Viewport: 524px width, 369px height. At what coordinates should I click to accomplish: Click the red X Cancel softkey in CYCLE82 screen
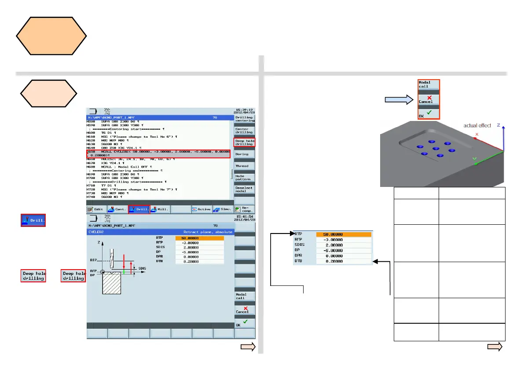[245, 310]
